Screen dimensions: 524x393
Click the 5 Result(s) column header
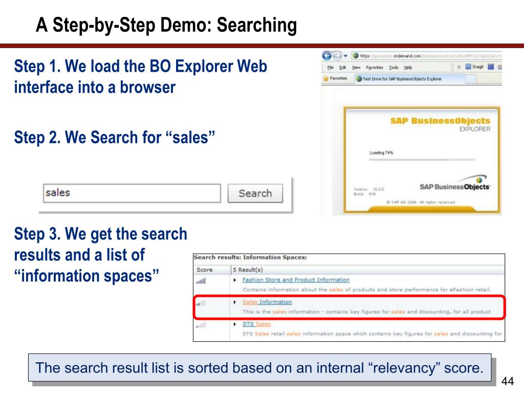pos(367,270)
